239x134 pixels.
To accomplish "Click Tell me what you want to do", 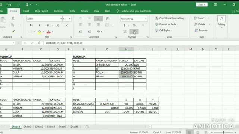I will point(136,11).
